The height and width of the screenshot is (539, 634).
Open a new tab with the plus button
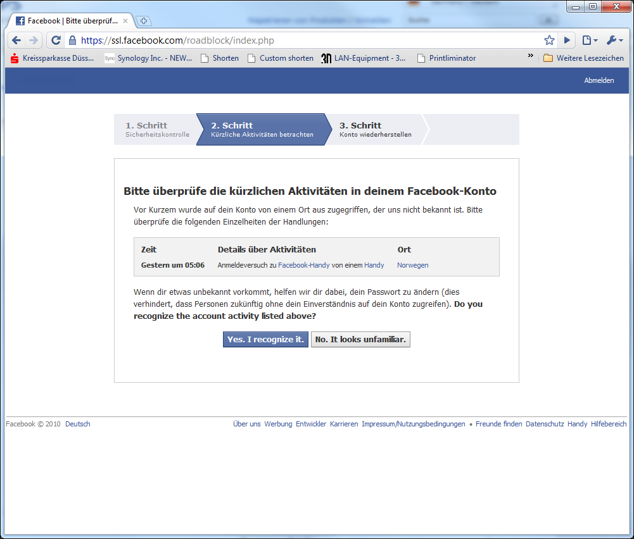(144, 21)
